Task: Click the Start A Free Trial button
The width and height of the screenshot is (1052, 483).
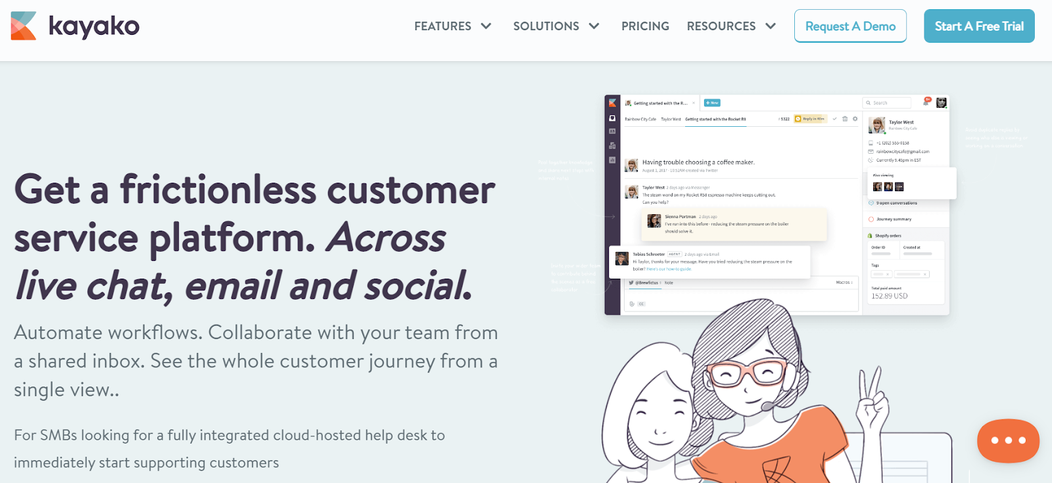Action: click(x=979, y=26)
